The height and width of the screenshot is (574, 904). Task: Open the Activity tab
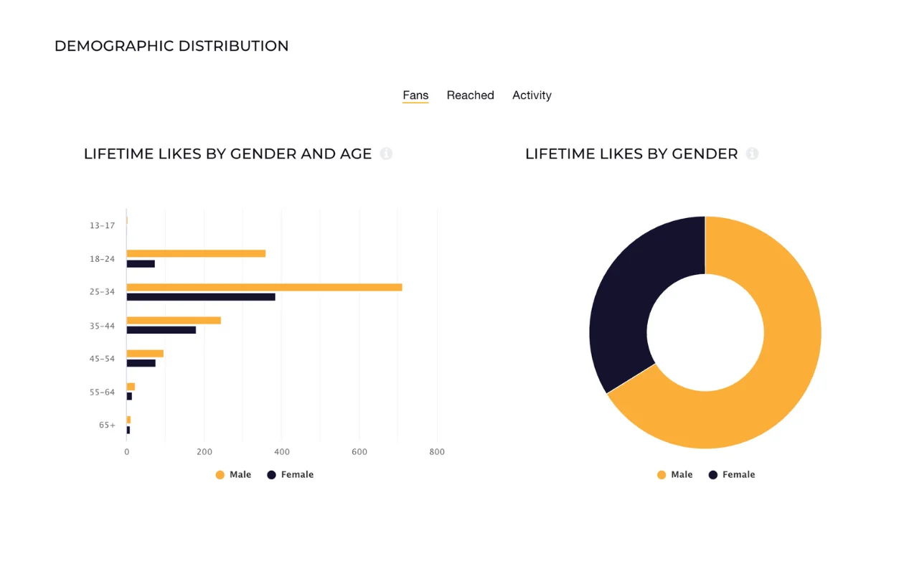pyautogui.click(x=532, y=95)
